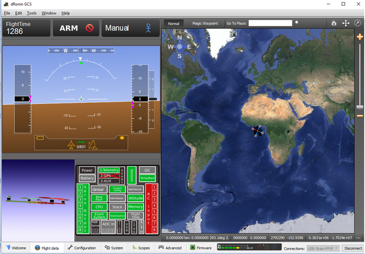Switch to the Configuration tab
Screen dimensions: 365x254
click(x=82, y=248)
